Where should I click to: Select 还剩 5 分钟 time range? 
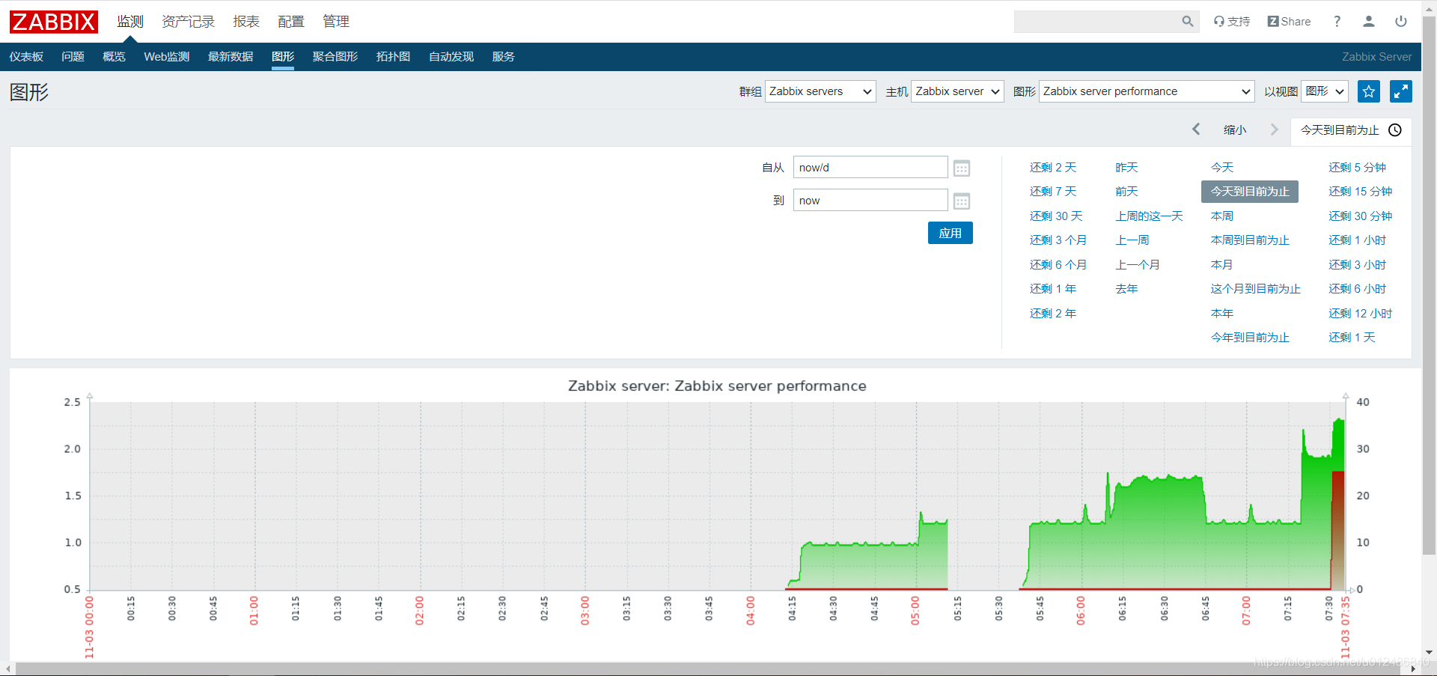[x=1357, y=168]
